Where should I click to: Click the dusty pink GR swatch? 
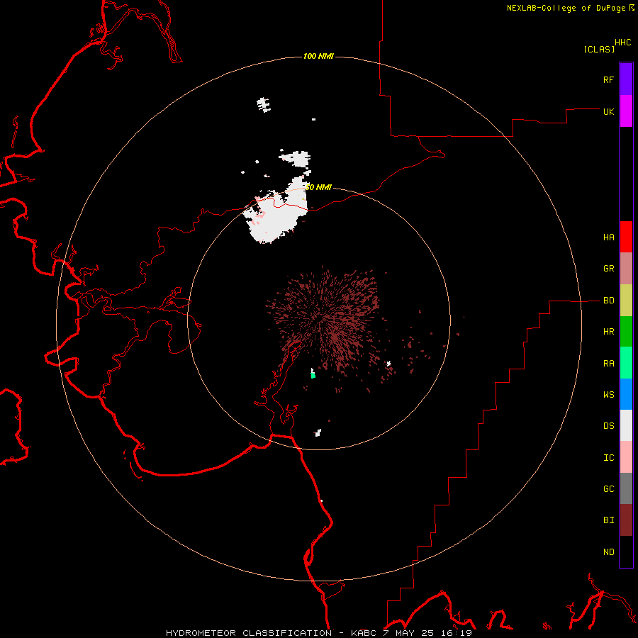(x=626, y=269)
